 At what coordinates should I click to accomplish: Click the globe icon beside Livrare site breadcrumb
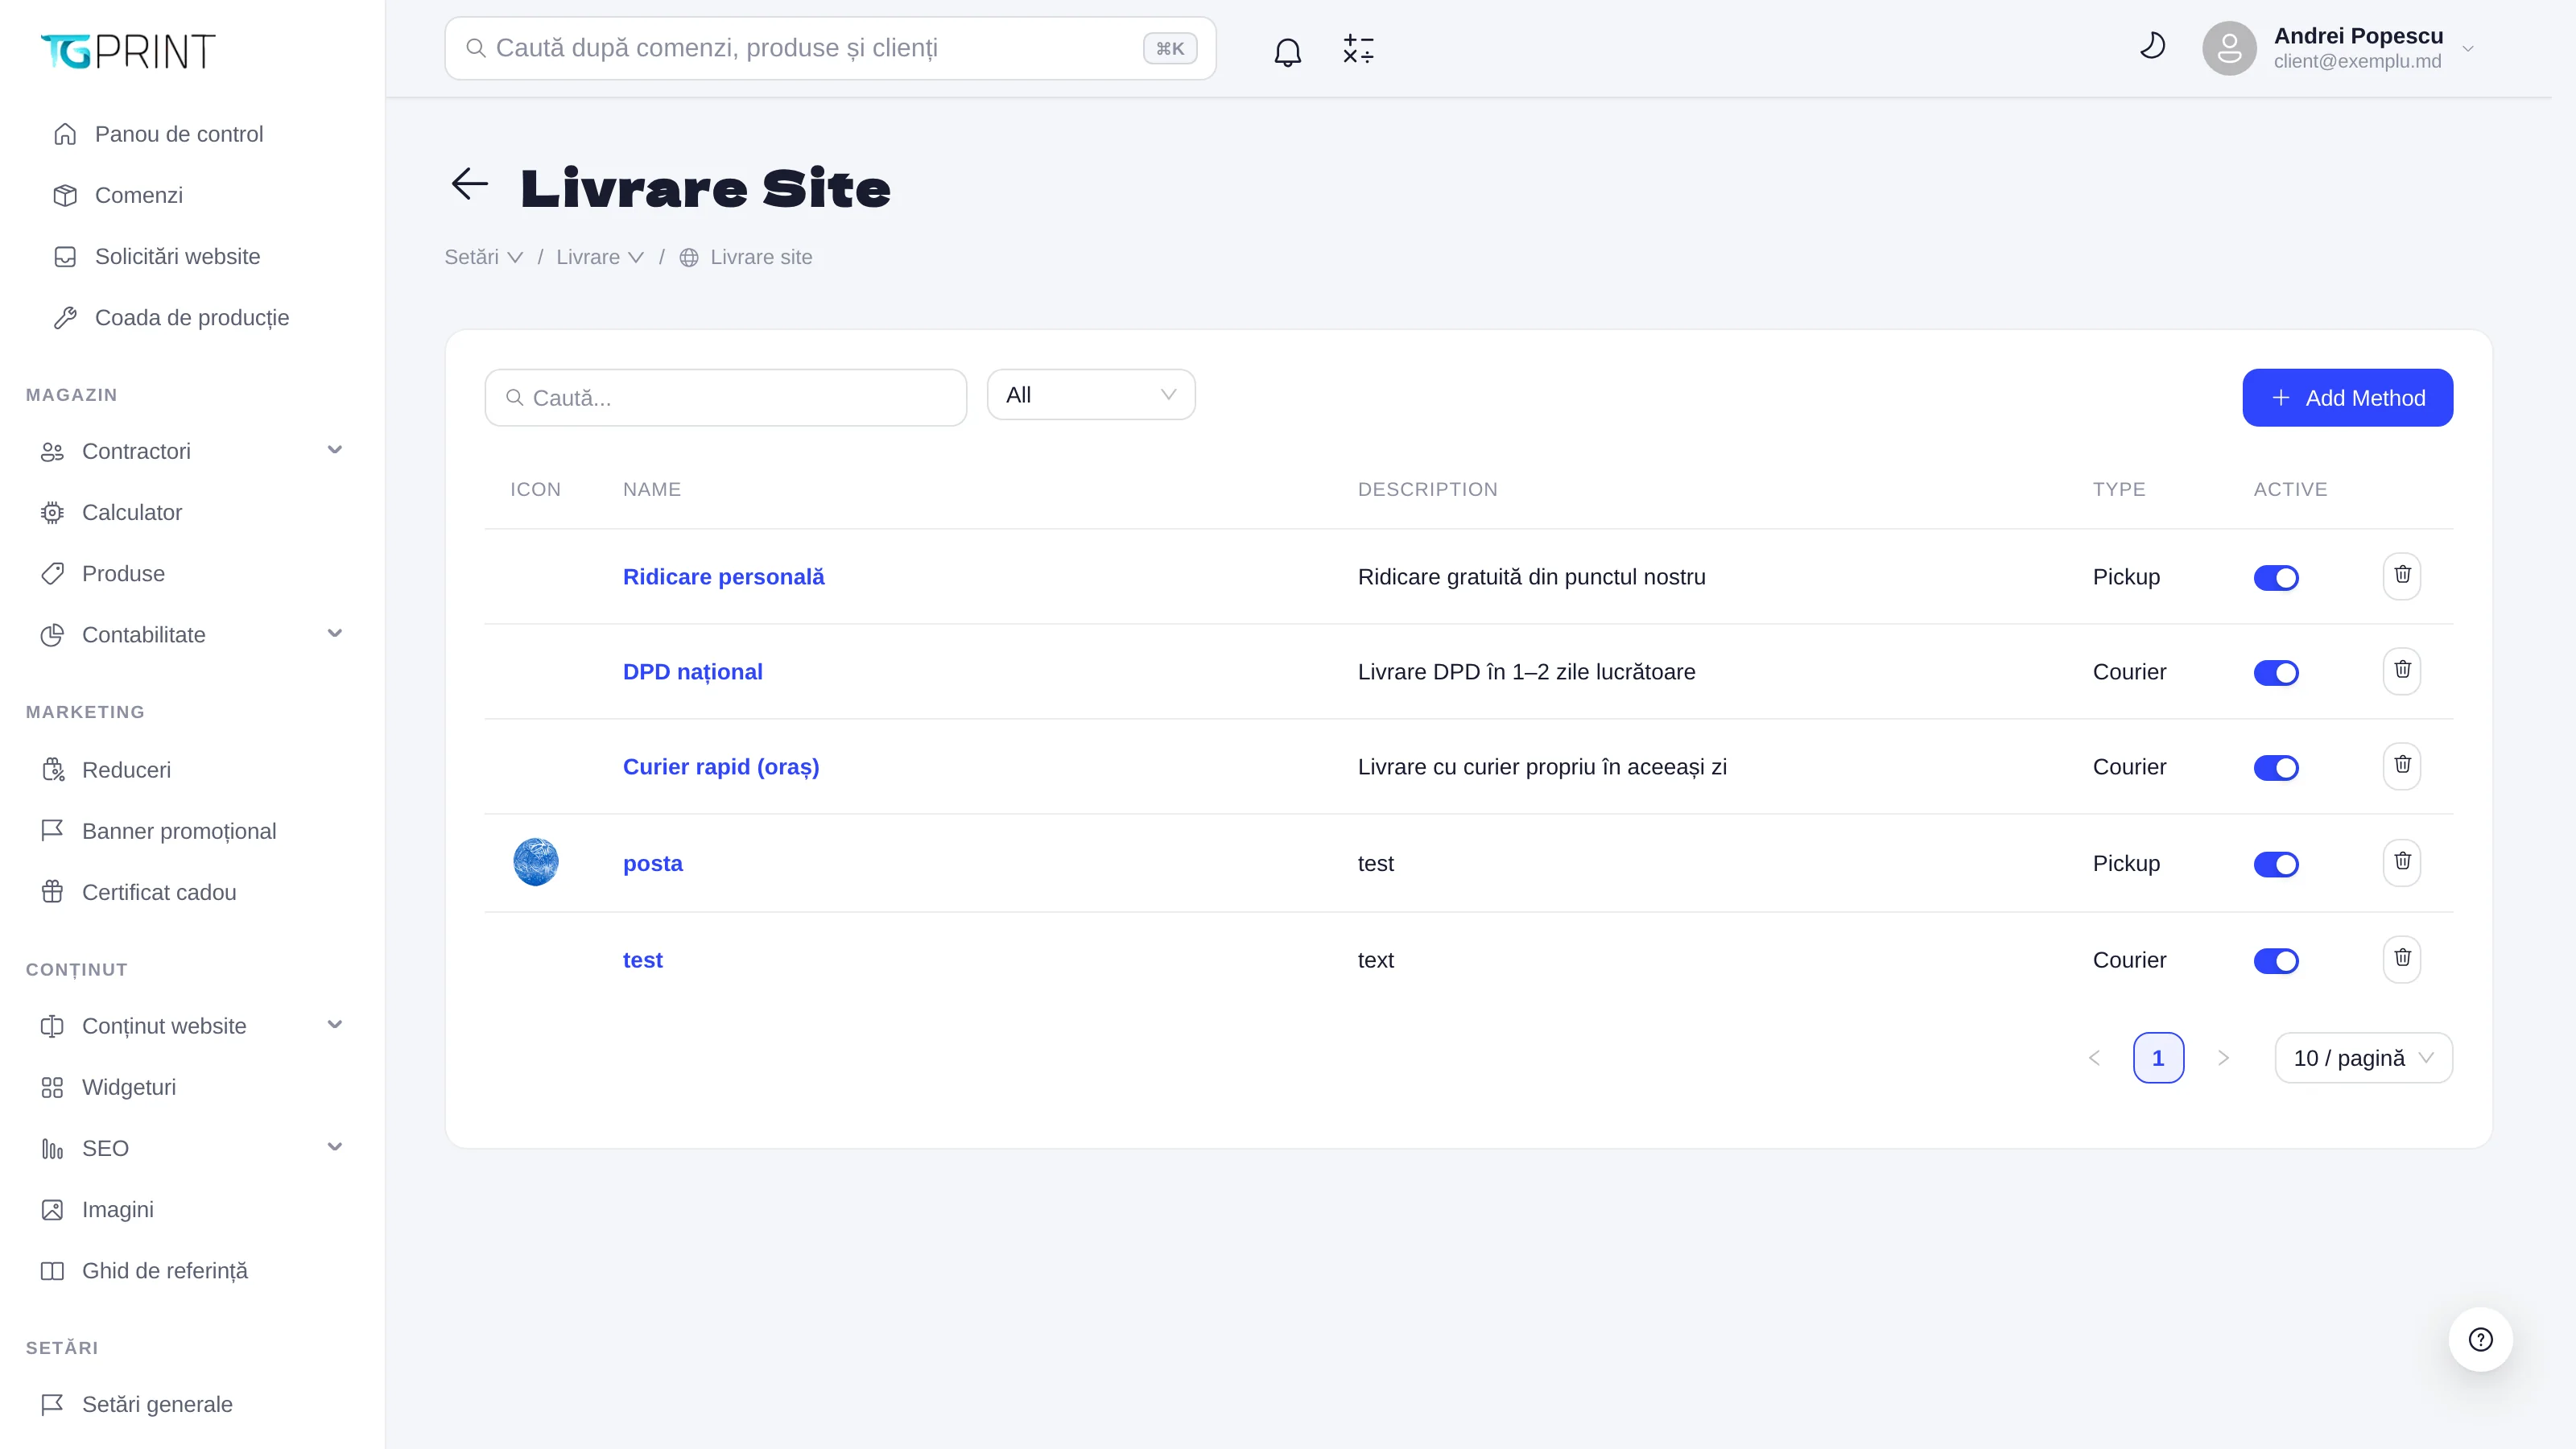point(689,258)
